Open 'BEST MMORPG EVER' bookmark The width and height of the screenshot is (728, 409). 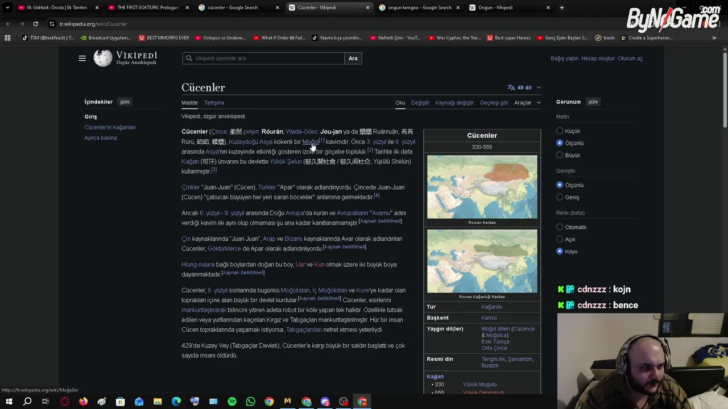tap(163, 38)
